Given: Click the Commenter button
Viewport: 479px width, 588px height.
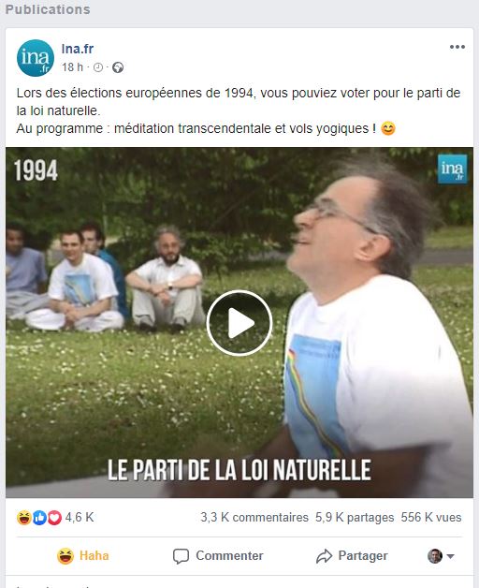Looking at the screenshot, I should pyautogui.click(x=218, y=556).
